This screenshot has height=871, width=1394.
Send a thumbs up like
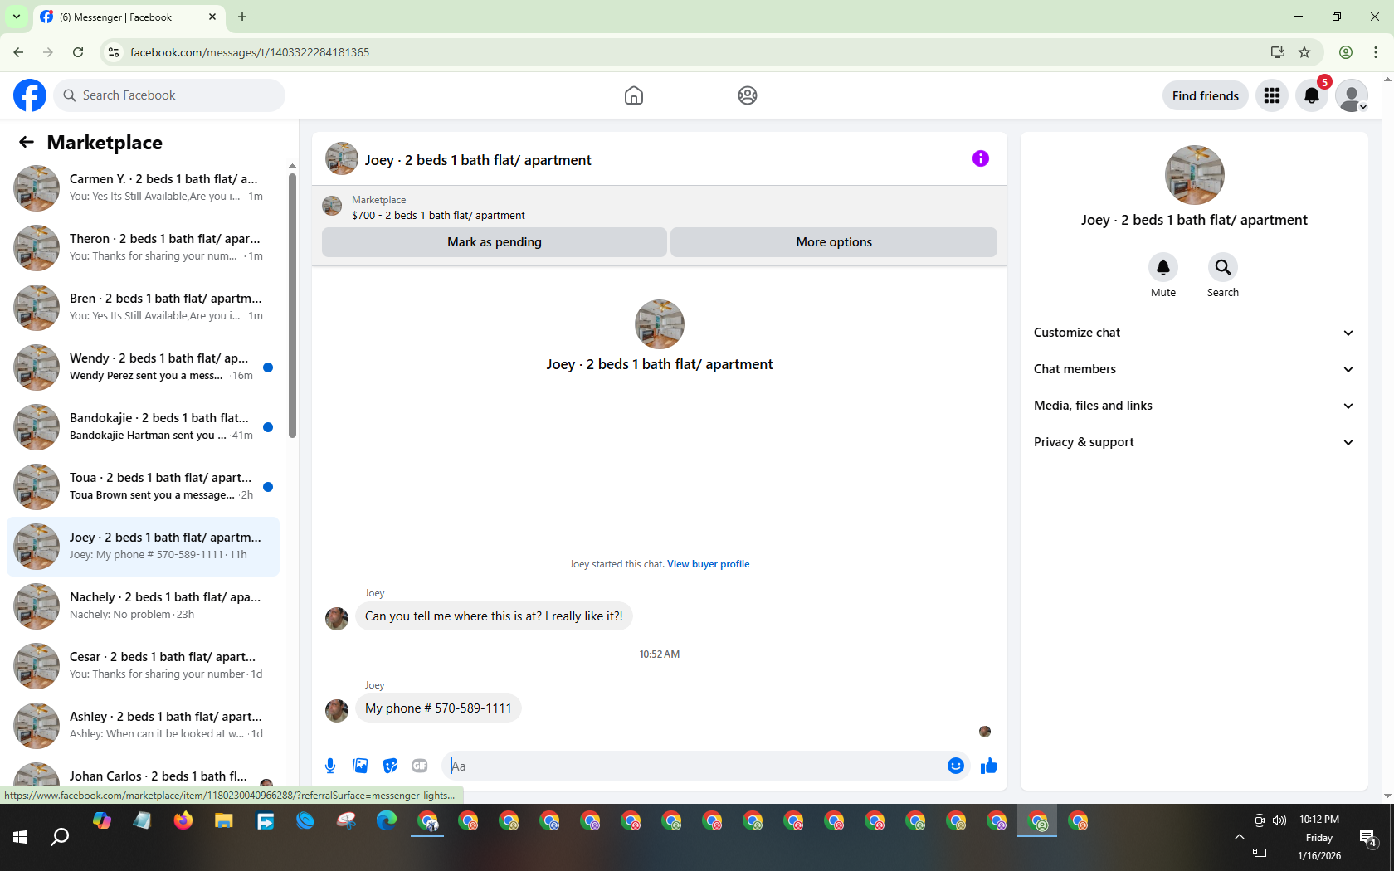point(988,766)
